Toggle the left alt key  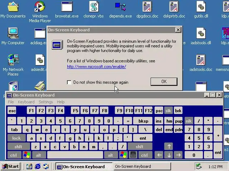[x=39, y=155]
